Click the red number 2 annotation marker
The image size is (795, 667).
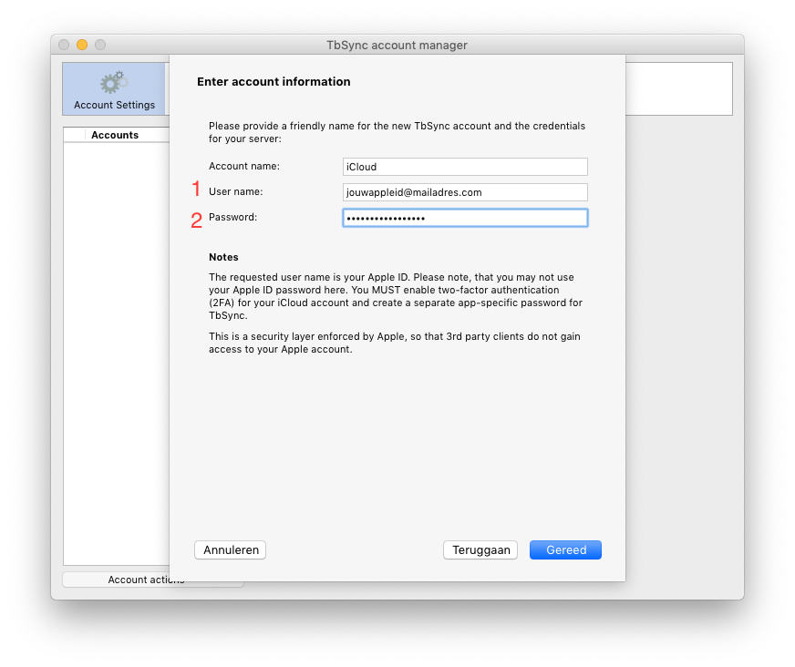[x=196, y=220]
